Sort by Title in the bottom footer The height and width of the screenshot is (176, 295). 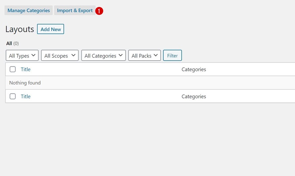(x=25, y=97)
